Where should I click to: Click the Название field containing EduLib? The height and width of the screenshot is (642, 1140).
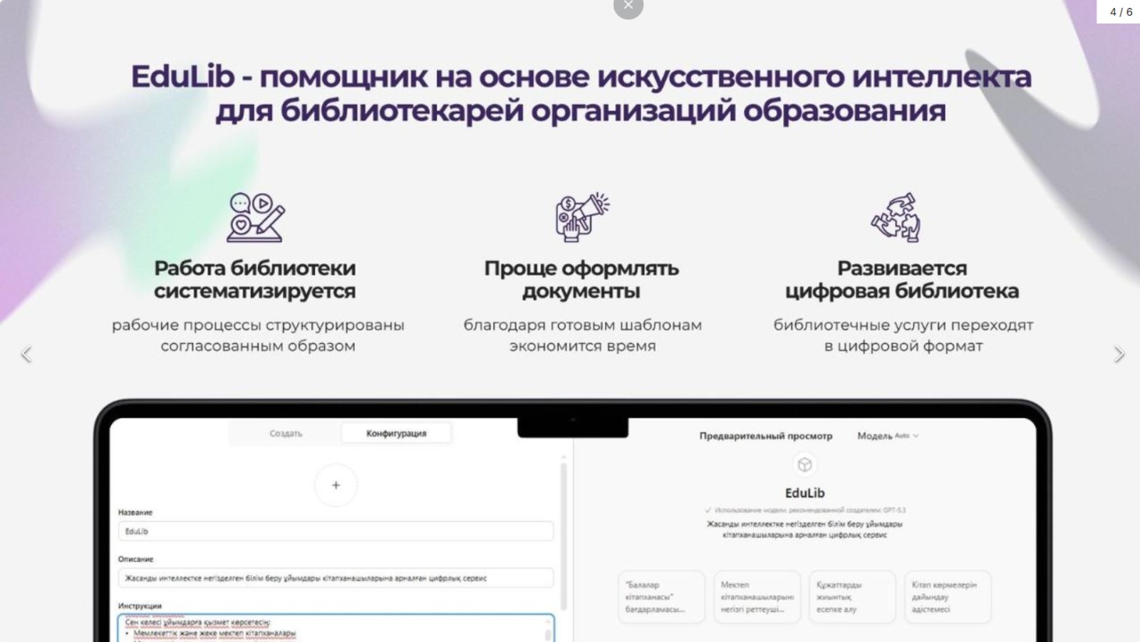[x=335, y=531]
